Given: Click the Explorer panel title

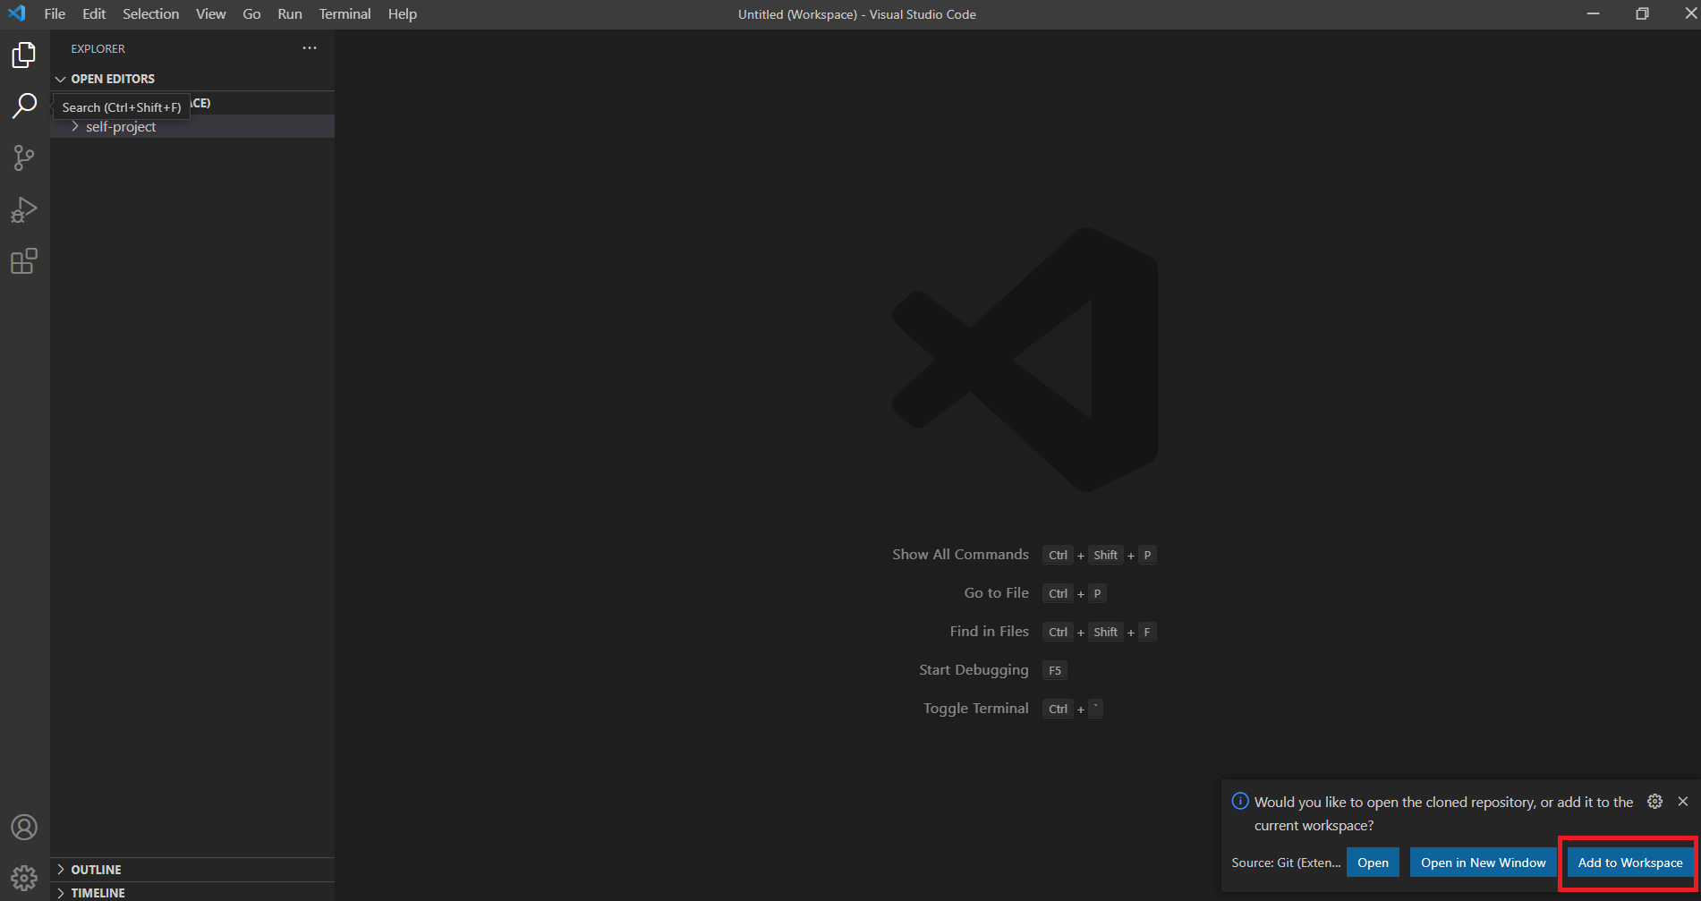Looking at the screenshot, I should [x=98, y=48].
